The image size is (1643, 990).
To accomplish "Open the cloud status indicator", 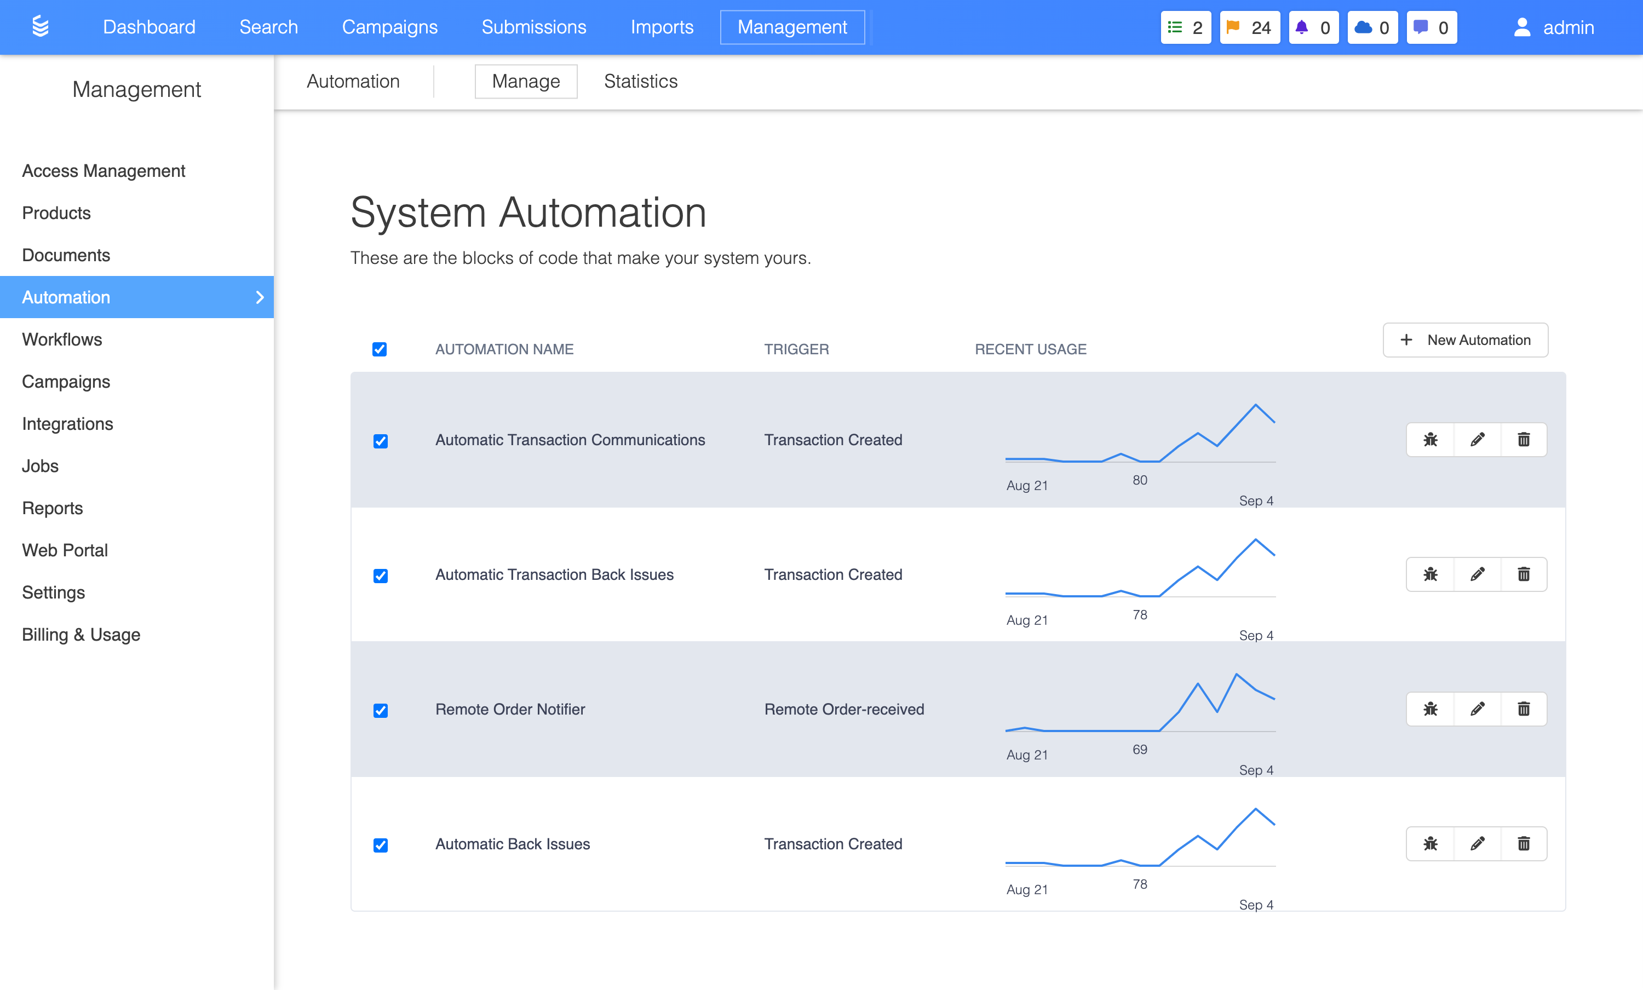I will 1372,27.
